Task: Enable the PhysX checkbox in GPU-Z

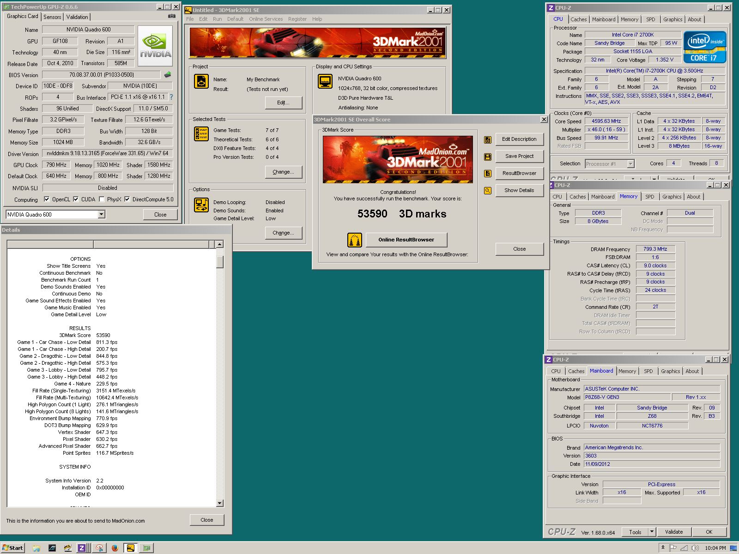Action: click(102, 199)
